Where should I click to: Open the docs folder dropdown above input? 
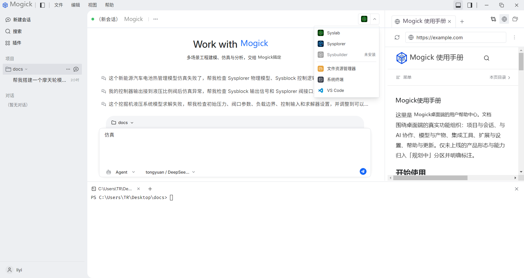[123, 123]
